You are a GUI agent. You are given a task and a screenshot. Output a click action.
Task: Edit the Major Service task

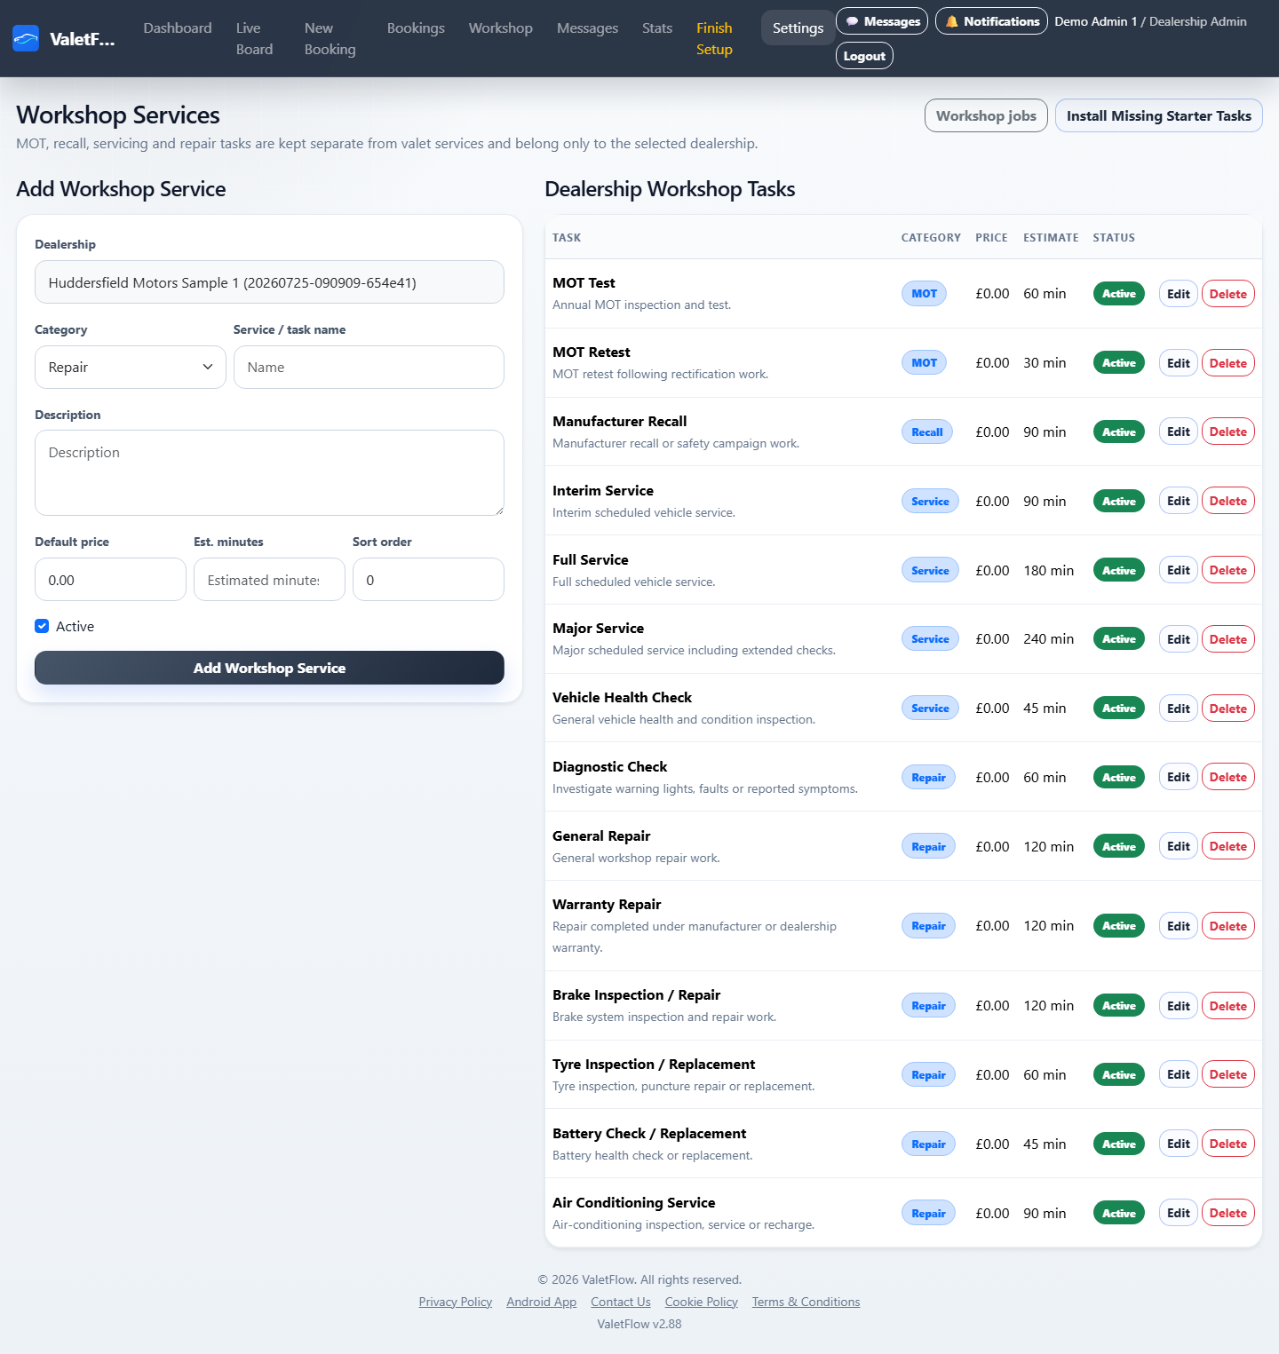point(1179,639)
